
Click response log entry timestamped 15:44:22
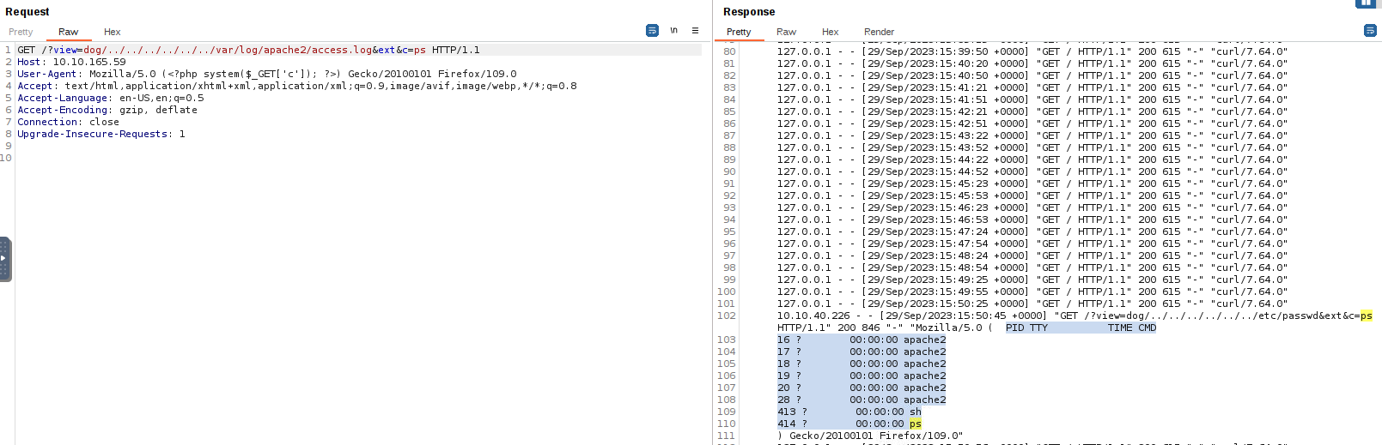(1032, 159)
